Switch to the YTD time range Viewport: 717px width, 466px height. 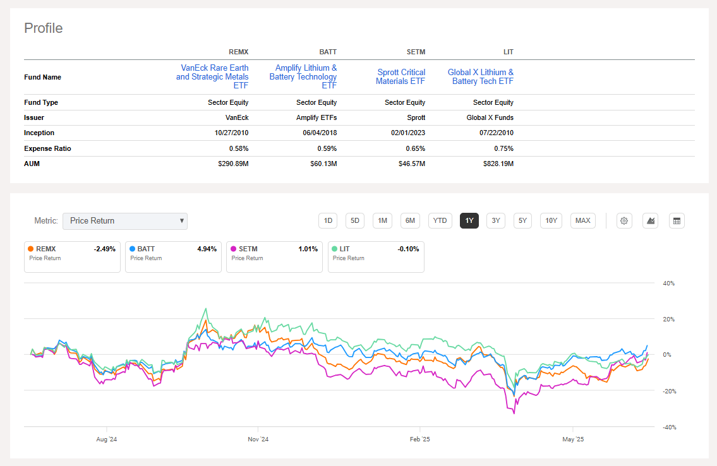(x=440, y=220)
